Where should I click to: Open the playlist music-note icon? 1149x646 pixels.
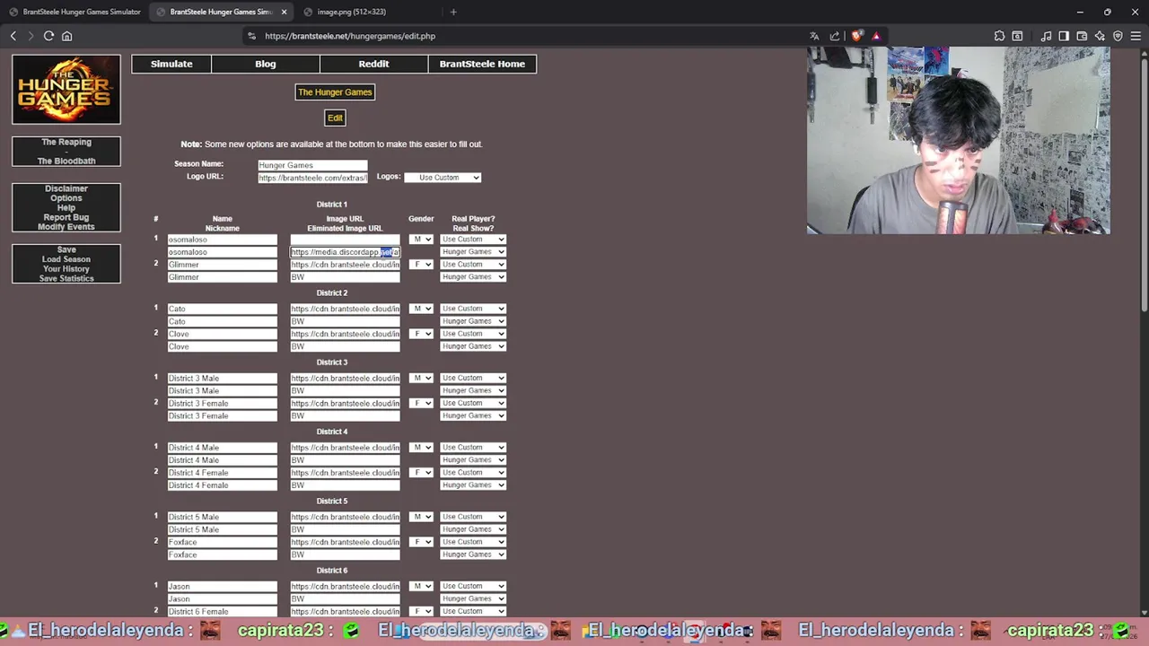(1046, 36)
